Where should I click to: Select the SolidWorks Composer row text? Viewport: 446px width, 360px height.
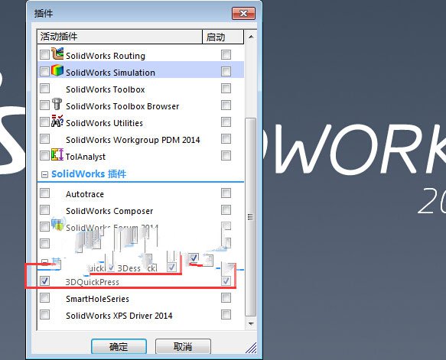coord(109,211)
